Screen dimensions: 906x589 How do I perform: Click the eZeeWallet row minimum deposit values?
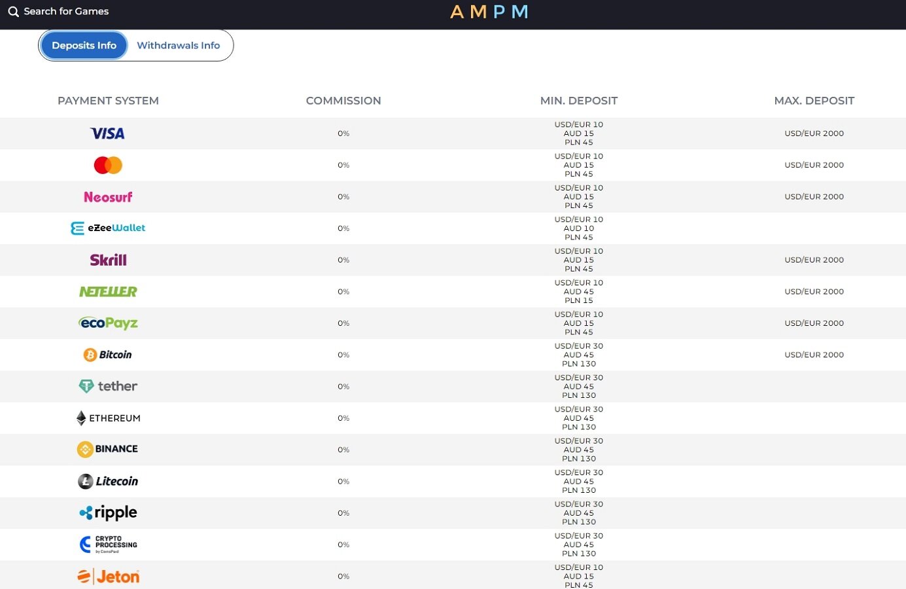coord(579,228)
